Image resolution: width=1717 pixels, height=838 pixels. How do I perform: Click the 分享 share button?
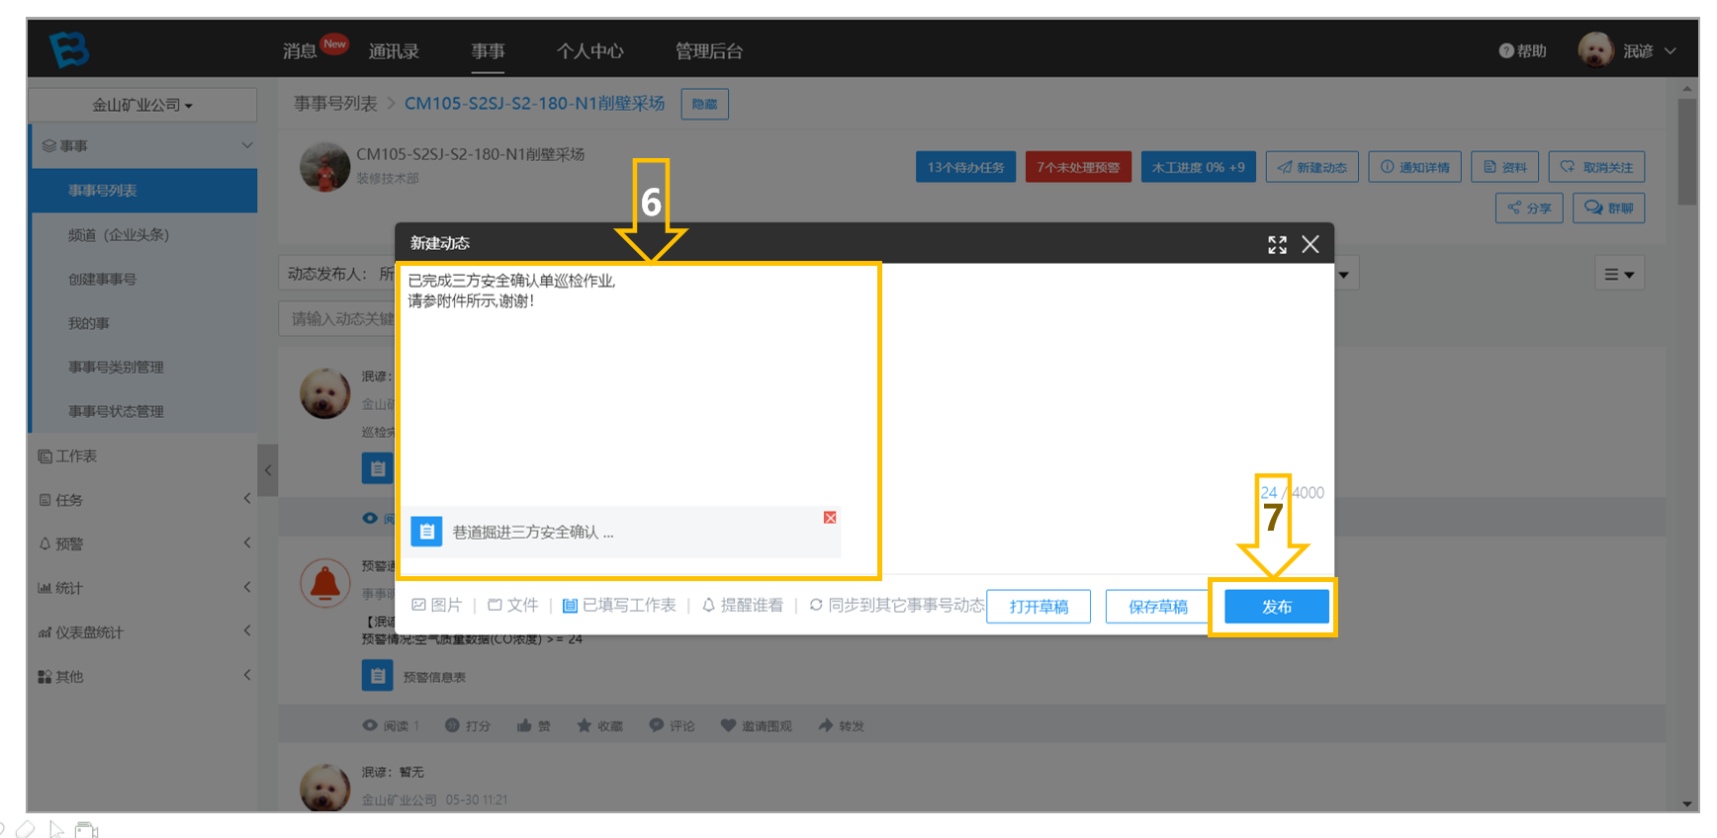(1529, 208)
